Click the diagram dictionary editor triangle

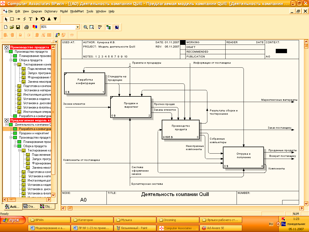pyautogui.click(x=37, y=19)
